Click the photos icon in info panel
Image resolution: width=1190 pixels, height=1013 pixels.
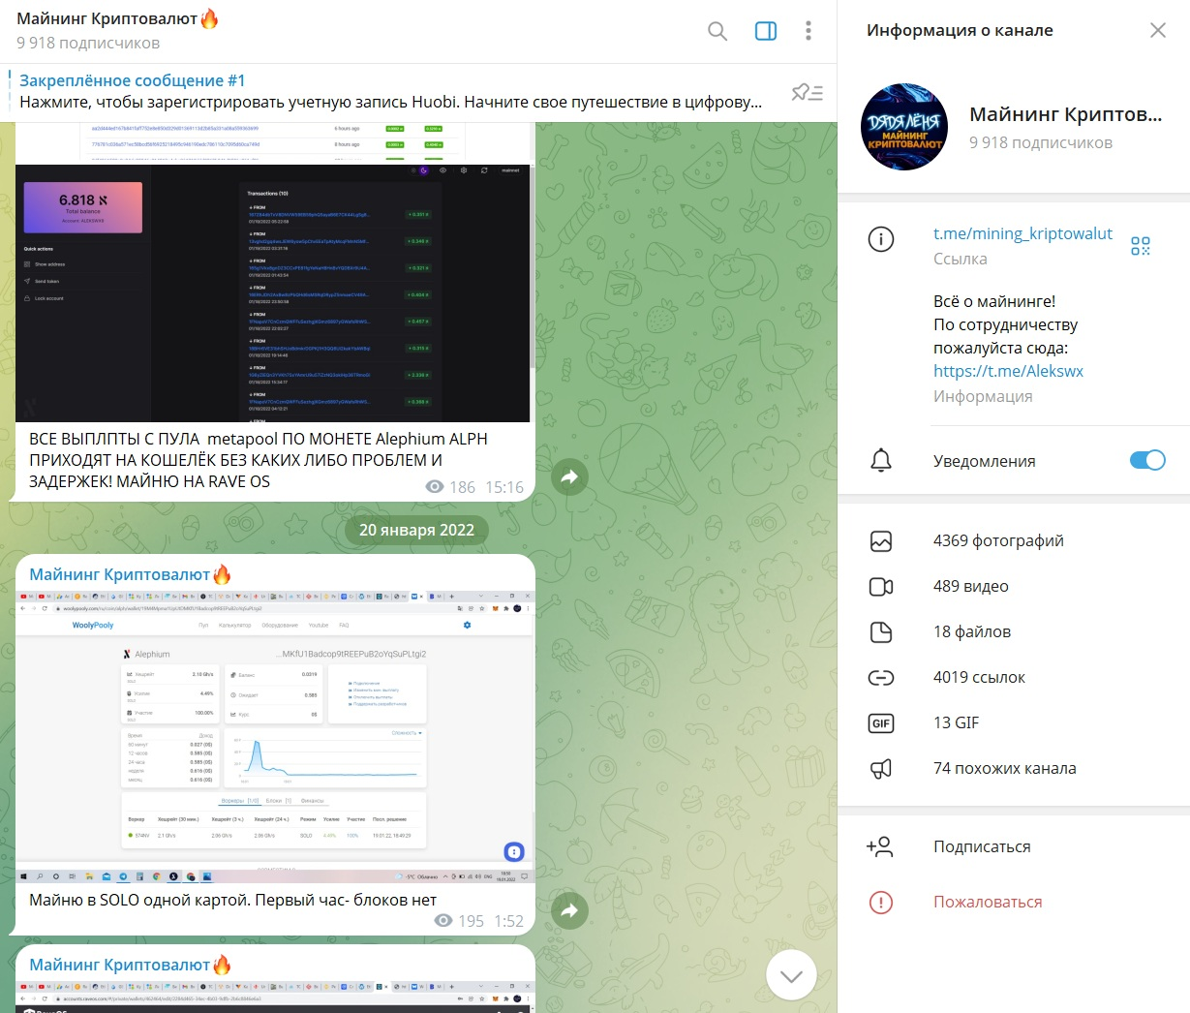pos(881,541)
